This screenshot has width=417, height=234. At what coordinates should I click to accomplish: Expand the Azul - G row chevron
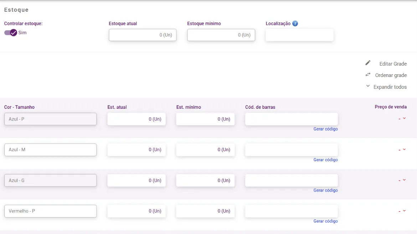tap(404, 180)
